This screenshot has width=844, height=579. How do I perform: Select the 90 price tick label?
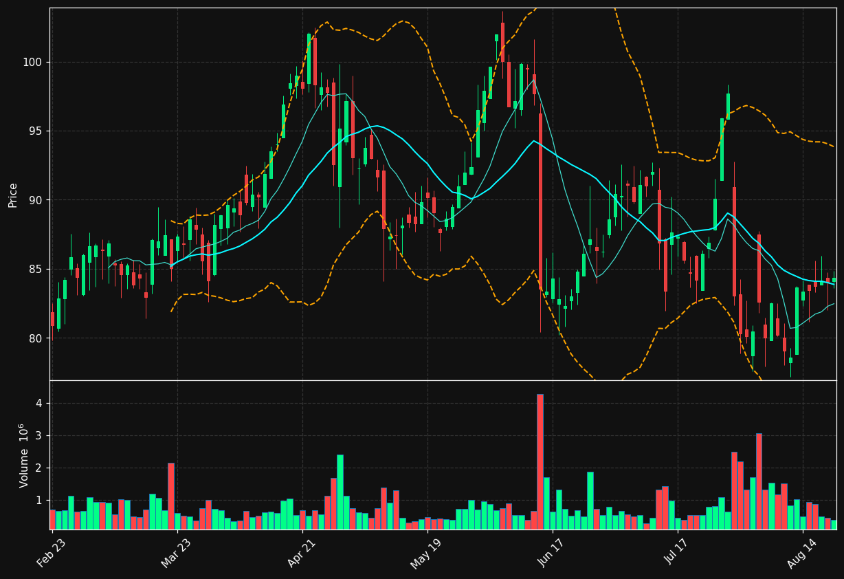(36, 200)
